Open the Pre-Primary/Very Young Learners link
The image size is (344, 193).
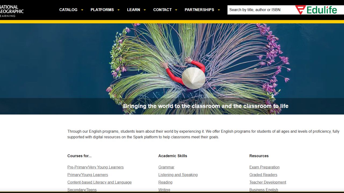pyautogui.click(x=95, y=167)
